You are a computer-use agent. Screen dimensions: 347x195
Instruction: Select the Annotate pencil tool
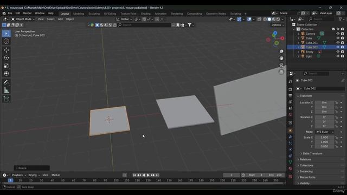6,82
